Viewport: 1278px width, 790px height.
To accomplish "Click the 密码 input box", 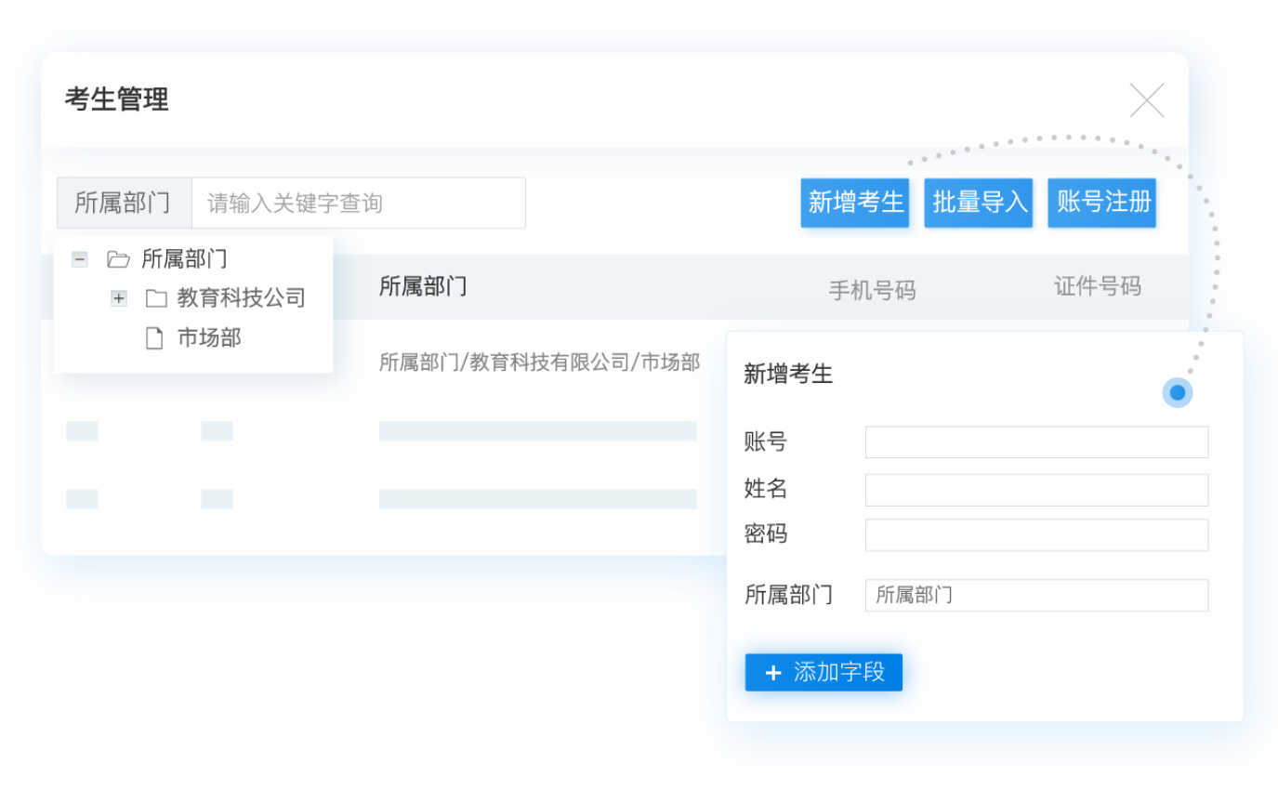I will [1036, 535].
